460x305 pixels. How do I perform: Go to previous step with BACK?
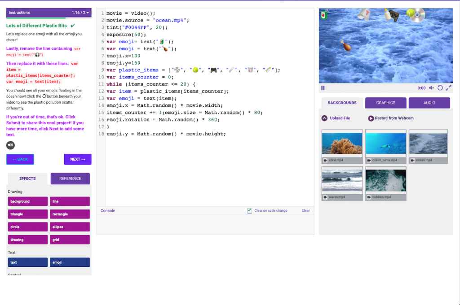tap(20, 159)
